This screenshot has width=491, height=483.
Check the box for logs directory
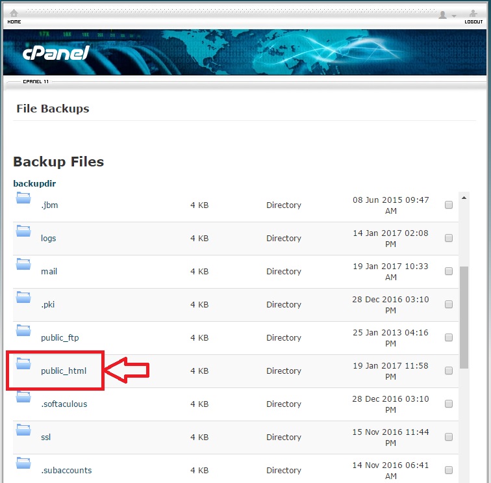tap(449, 238)
